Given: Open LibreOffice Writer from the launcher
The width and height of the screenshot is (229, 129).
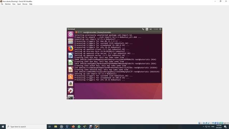Looking at the screenshot, I should click(70, 56).
